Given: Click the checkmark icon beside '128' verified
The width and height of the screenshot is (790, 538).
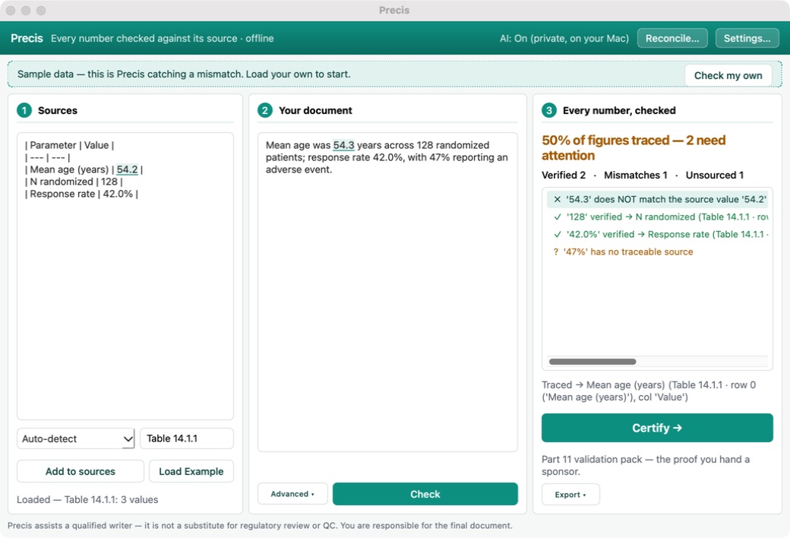Looking at the screenshot, I should 558,217.
